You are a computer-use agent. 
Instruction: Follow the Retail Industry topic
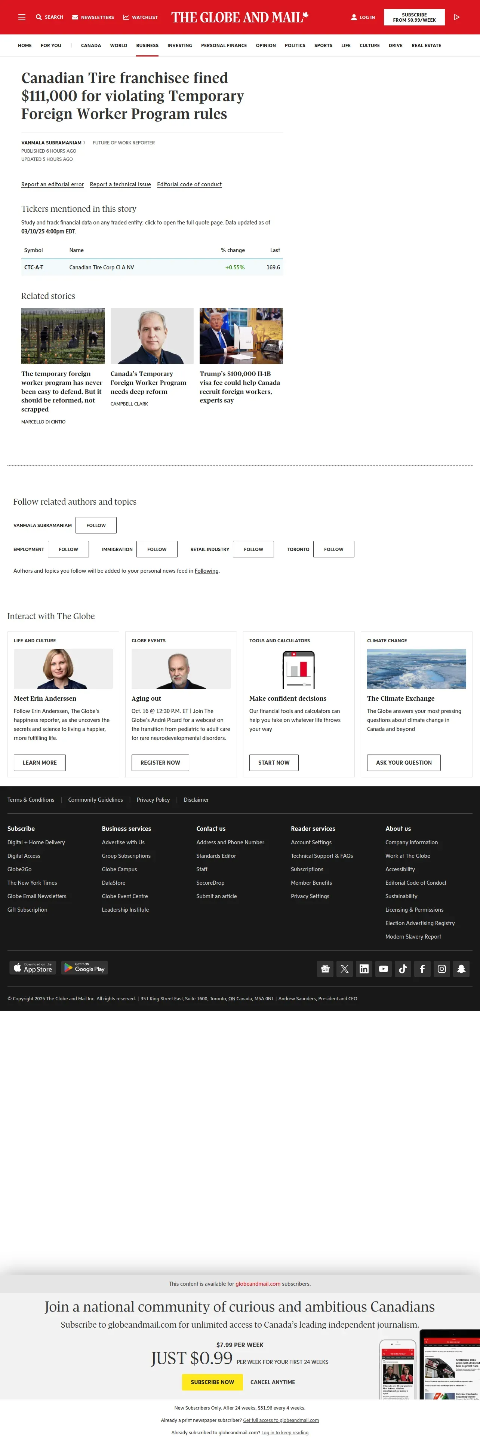click(254, 549)
